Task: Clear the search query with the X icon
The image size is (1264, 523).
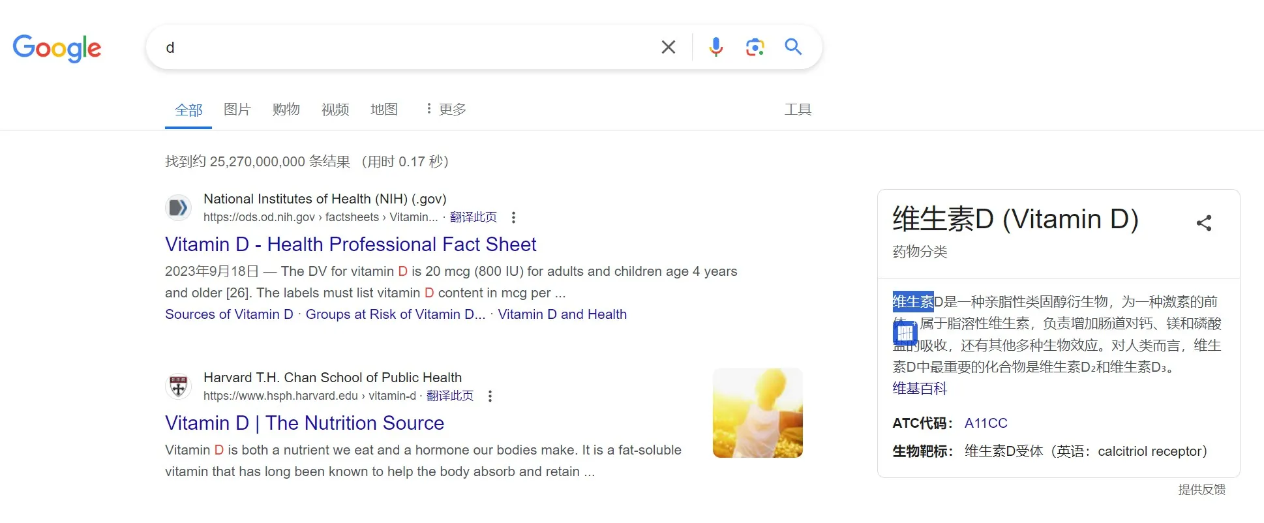Action: click(x=668, y=46)
